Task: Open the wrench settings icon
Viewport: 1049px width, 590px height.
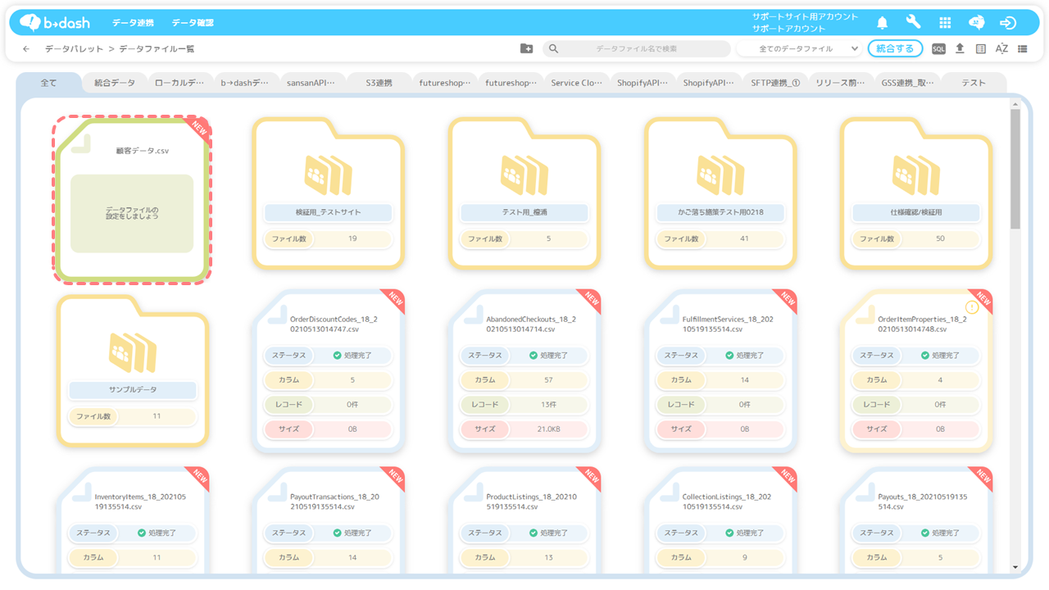Action: [x=913, y=23]
